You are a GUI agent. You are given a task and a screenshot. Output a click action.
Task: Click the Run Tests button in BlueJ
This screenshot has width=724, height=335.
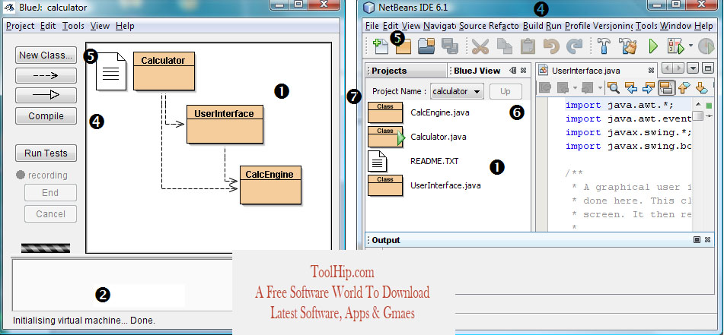coord(46,153)
